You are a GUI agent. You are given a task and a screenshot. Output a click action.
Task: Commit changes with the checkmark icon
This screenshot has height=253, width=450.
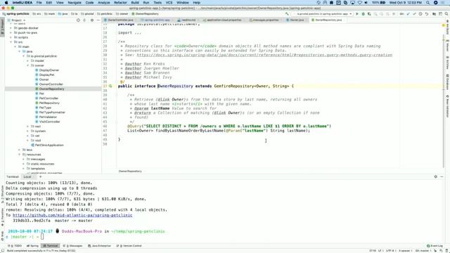click(x=414, y=14)
